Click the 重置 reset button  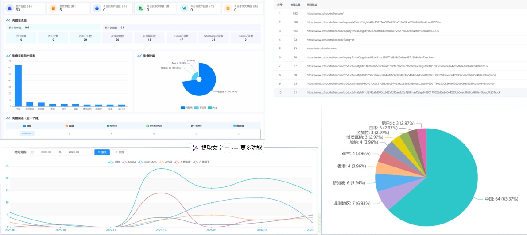pos(119,152)
